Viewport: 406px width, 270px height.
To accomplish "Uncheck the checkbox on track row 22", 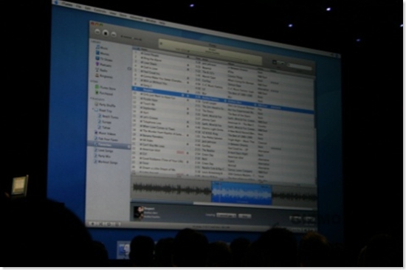I will click(x=142, y=149).
